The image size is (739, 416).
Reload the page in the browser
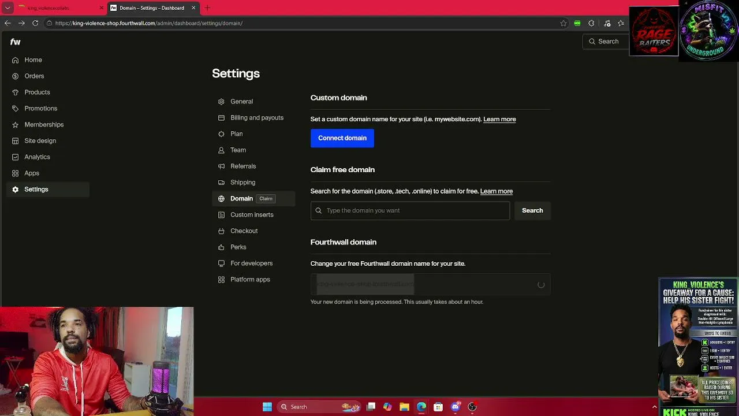pyautogui.click(x=35, y=23)
